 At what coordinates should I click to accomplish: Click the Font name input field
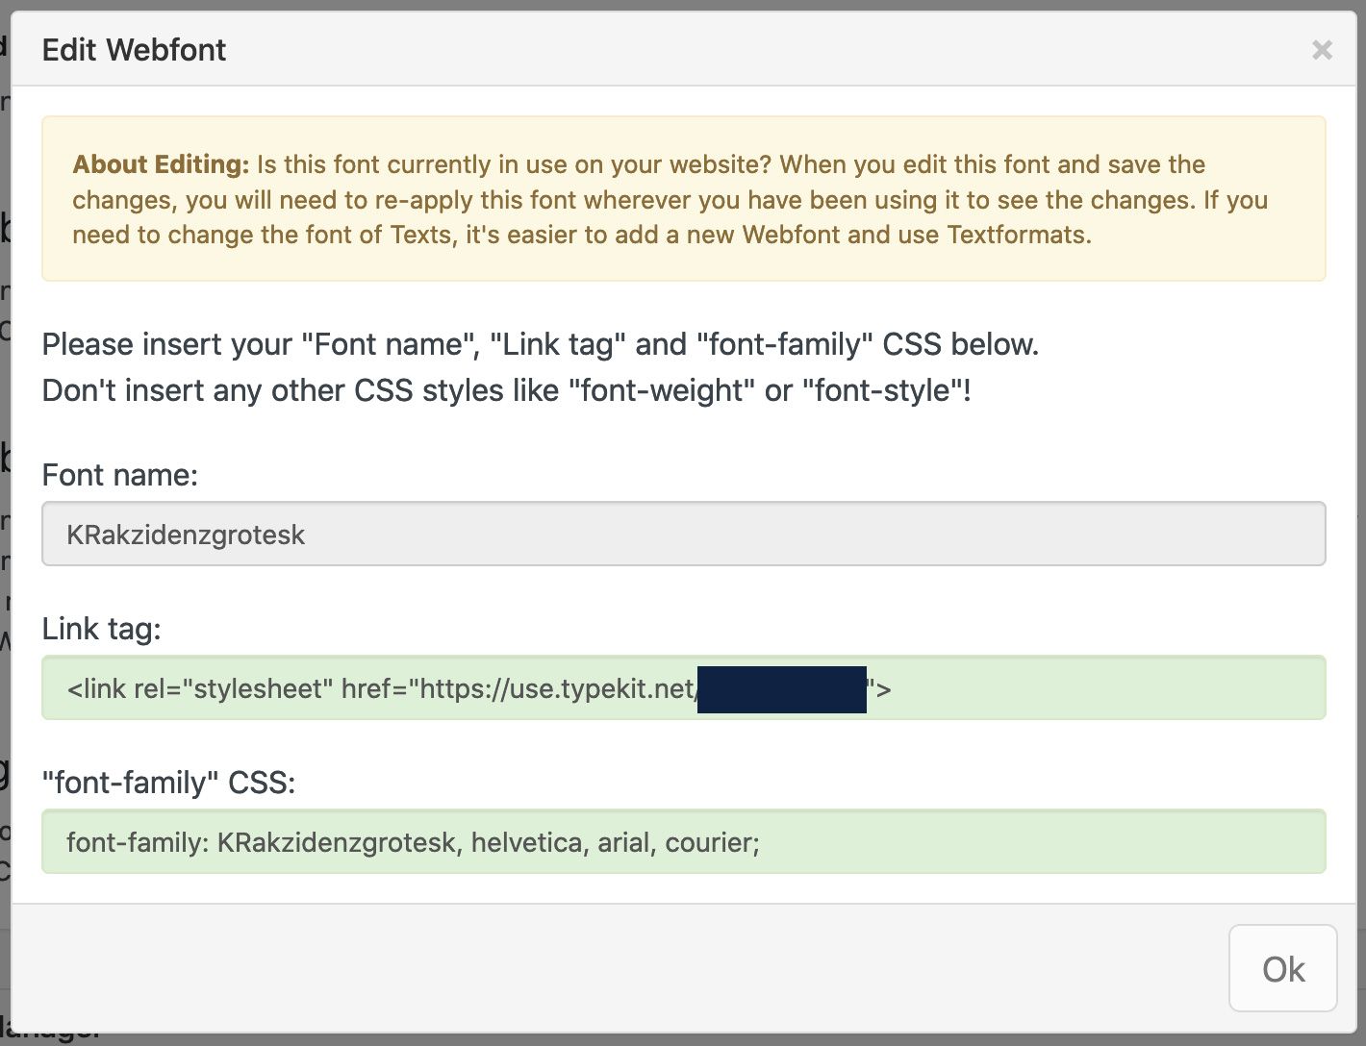click(x=683, y=535)
